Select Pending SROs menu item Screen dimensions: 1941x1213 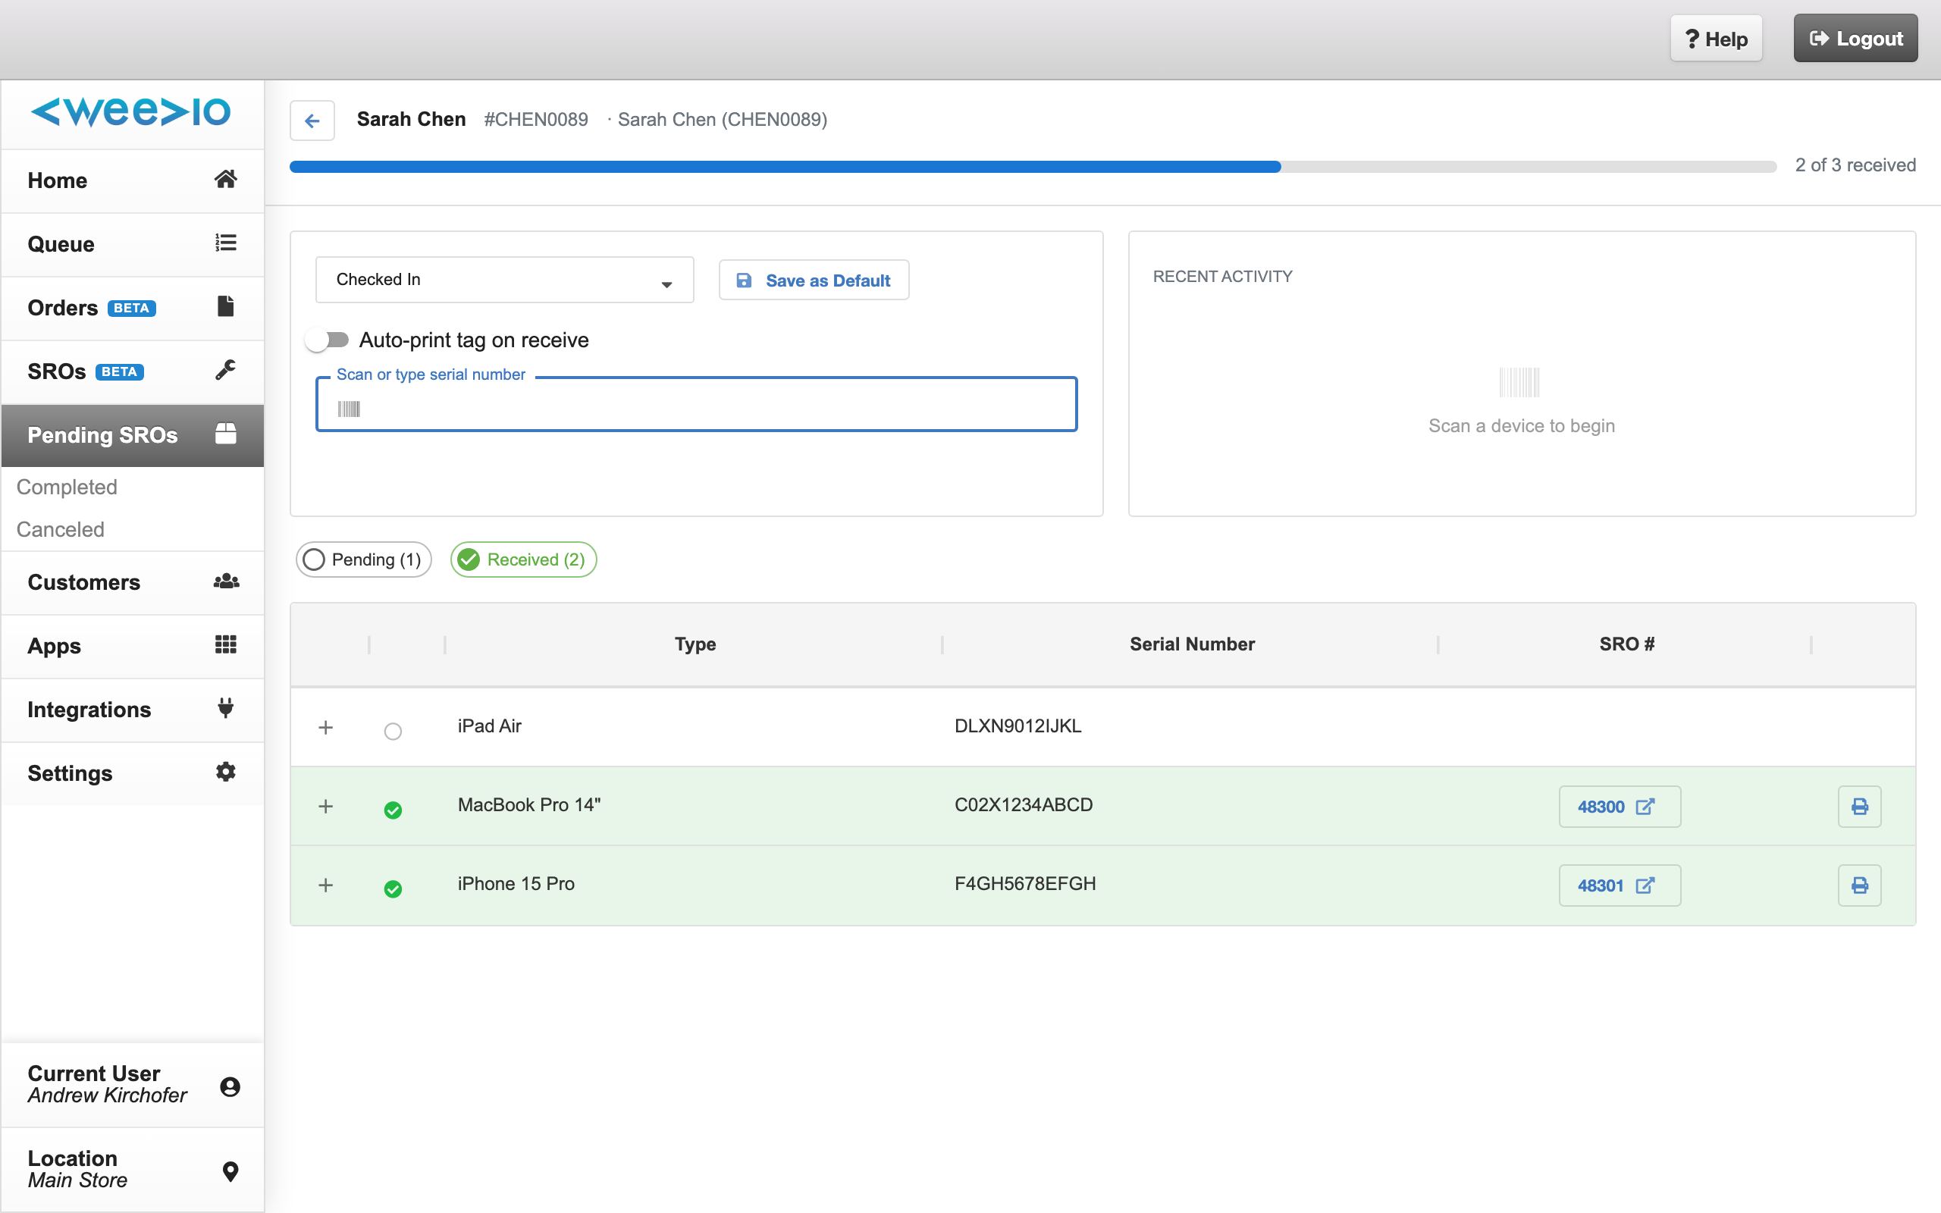click(x=133, y=435)
